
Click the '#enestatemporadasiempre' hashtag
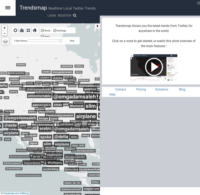point(28,175)
